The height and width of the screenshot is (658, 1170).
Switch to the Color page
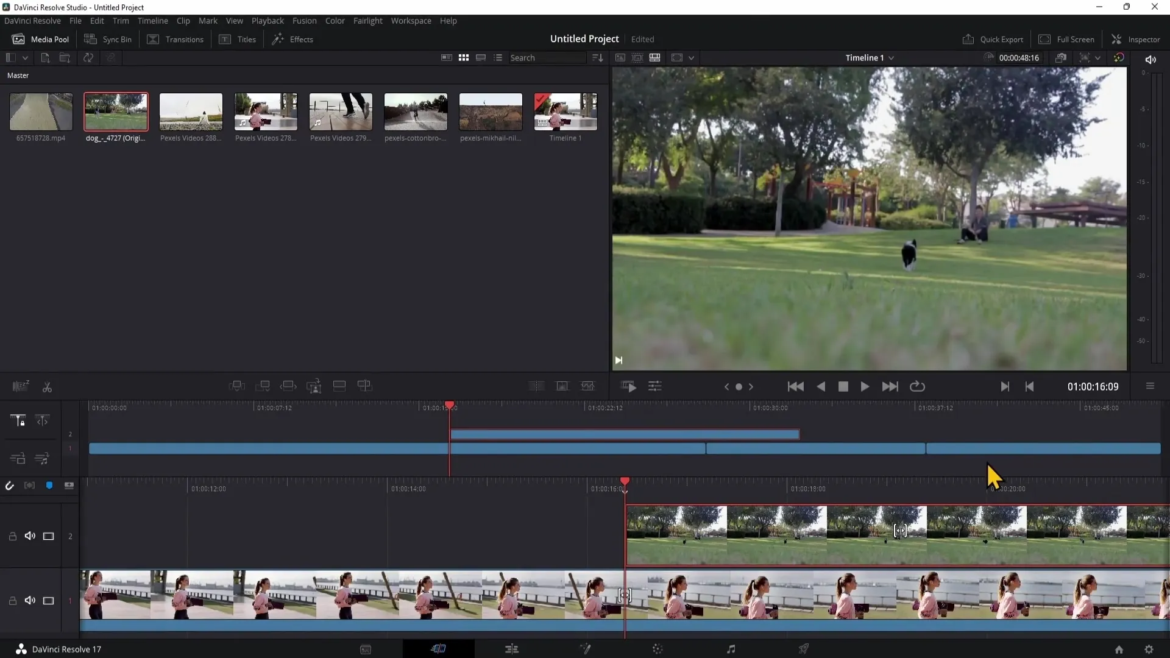[658, 649]
